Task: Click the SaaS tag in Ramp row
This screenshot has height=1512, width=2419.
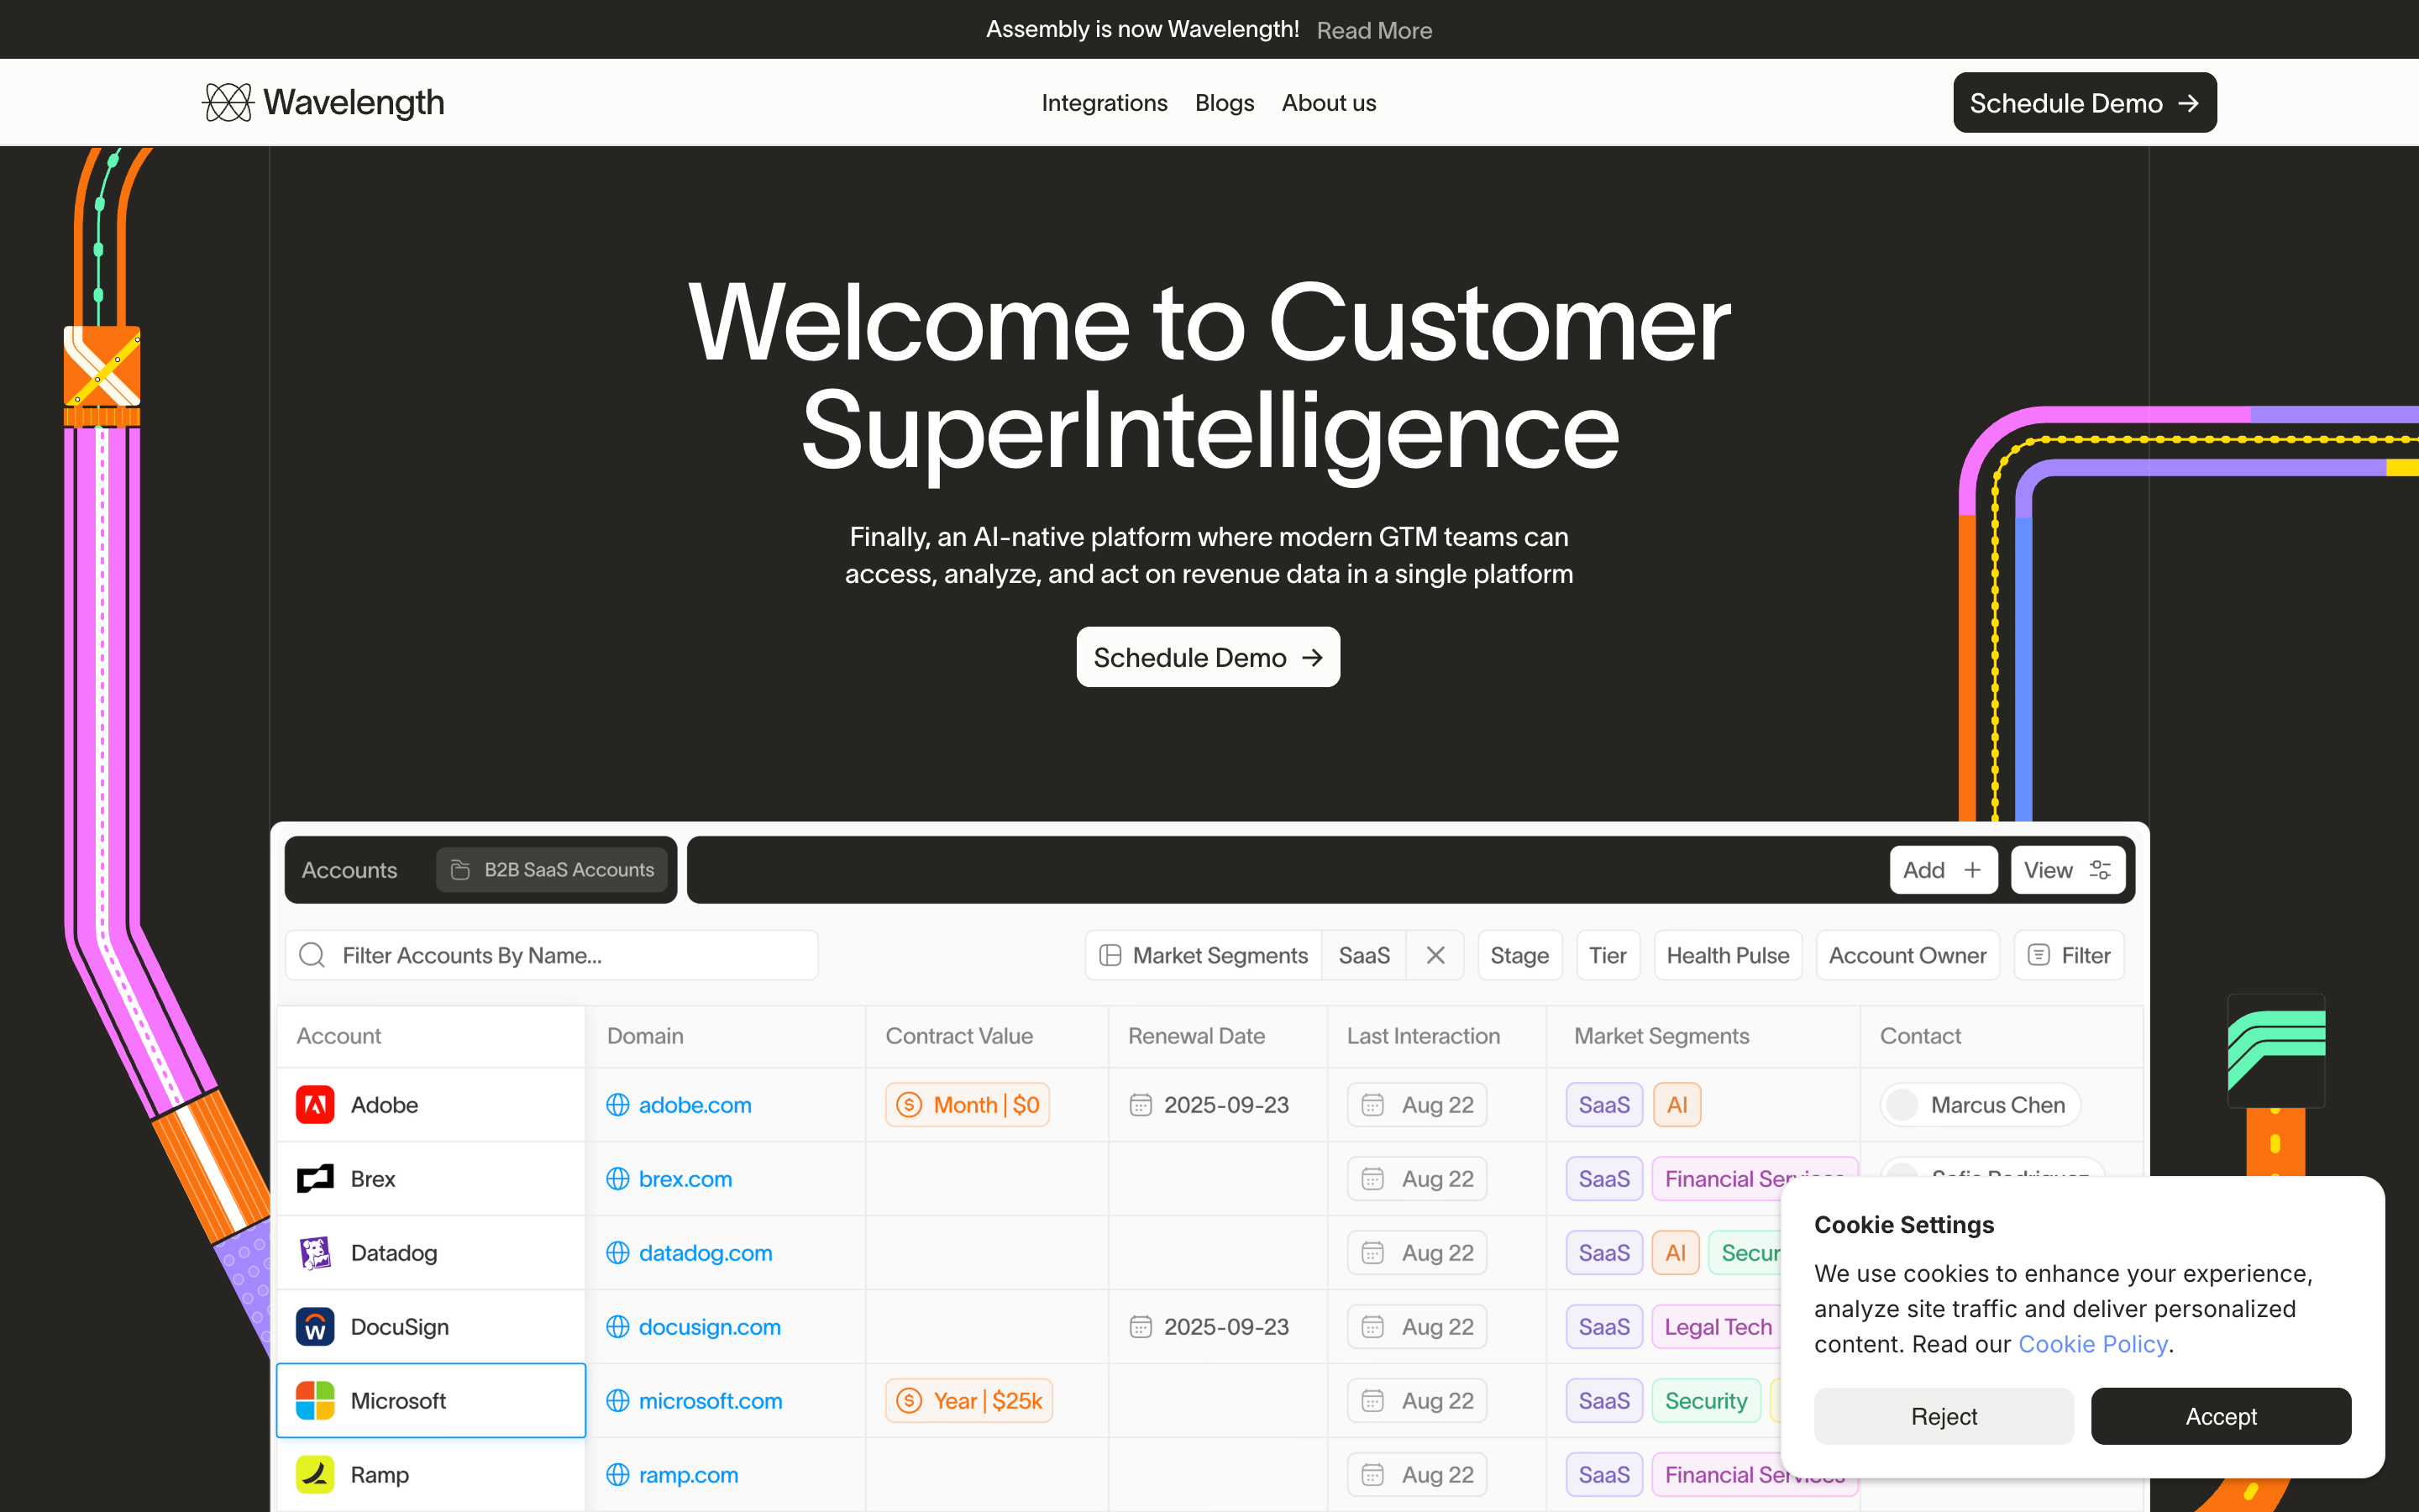Action: [x=1603, y=1475]
